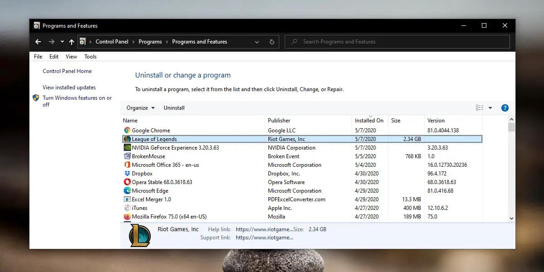Click the Excel Merger 1.0 icon
544x272 pixels.
[x=127, y=199]
